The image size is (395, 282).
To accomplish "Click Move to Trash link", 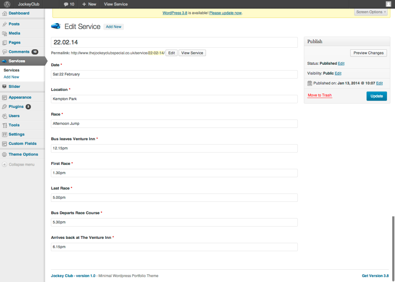I will [x=320, y=95].
